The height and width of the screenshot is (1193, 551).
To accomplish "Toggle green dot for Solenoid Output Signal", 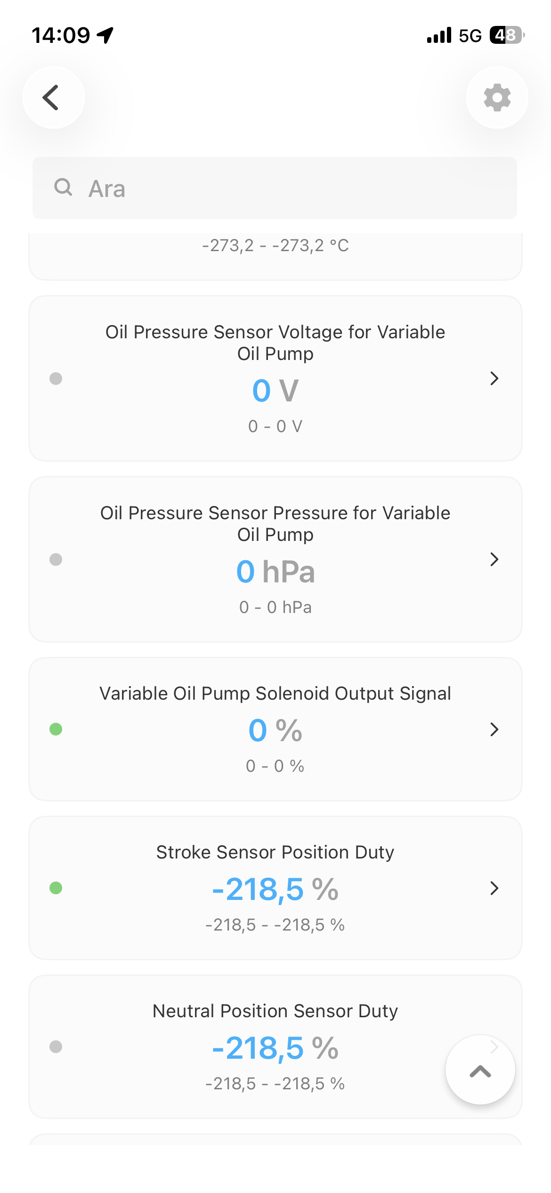I will coord(56,729).
